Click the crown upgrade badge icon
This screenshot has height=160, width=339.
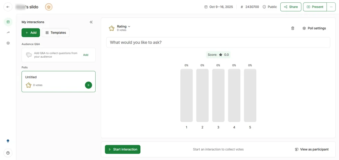[49, 7]
